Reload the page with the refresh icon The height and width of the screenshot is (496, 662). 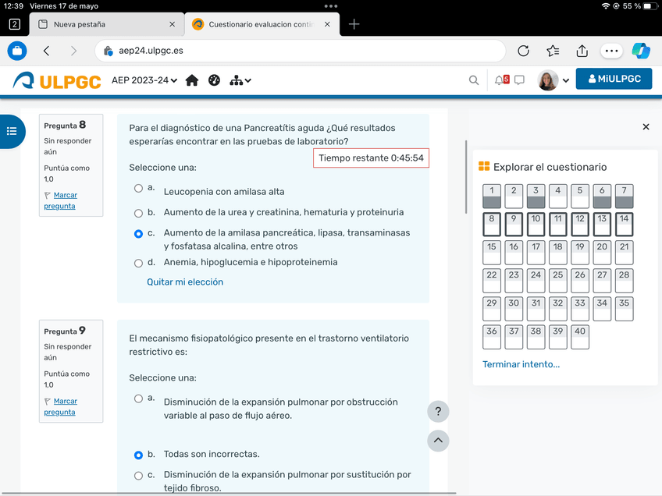pos(524,51)
